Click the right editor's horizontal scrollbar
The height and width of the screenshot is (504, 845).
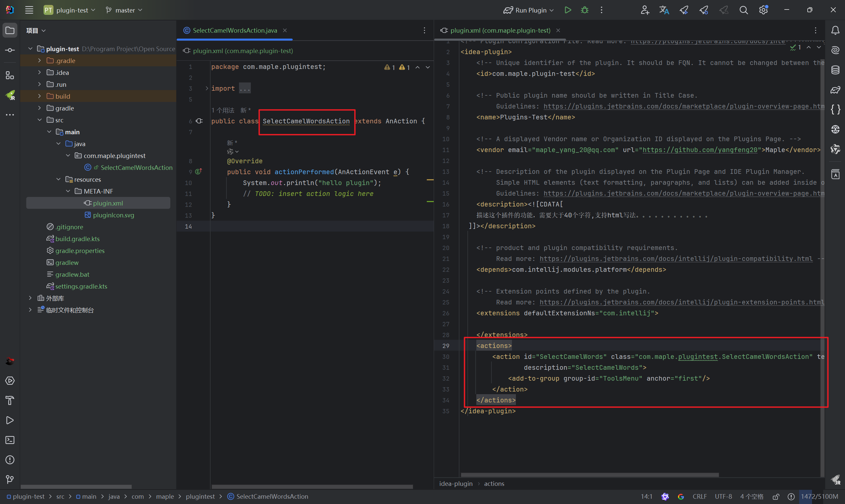(590, 475)
